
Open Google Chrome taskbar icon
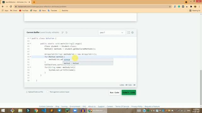coord(36,110)
